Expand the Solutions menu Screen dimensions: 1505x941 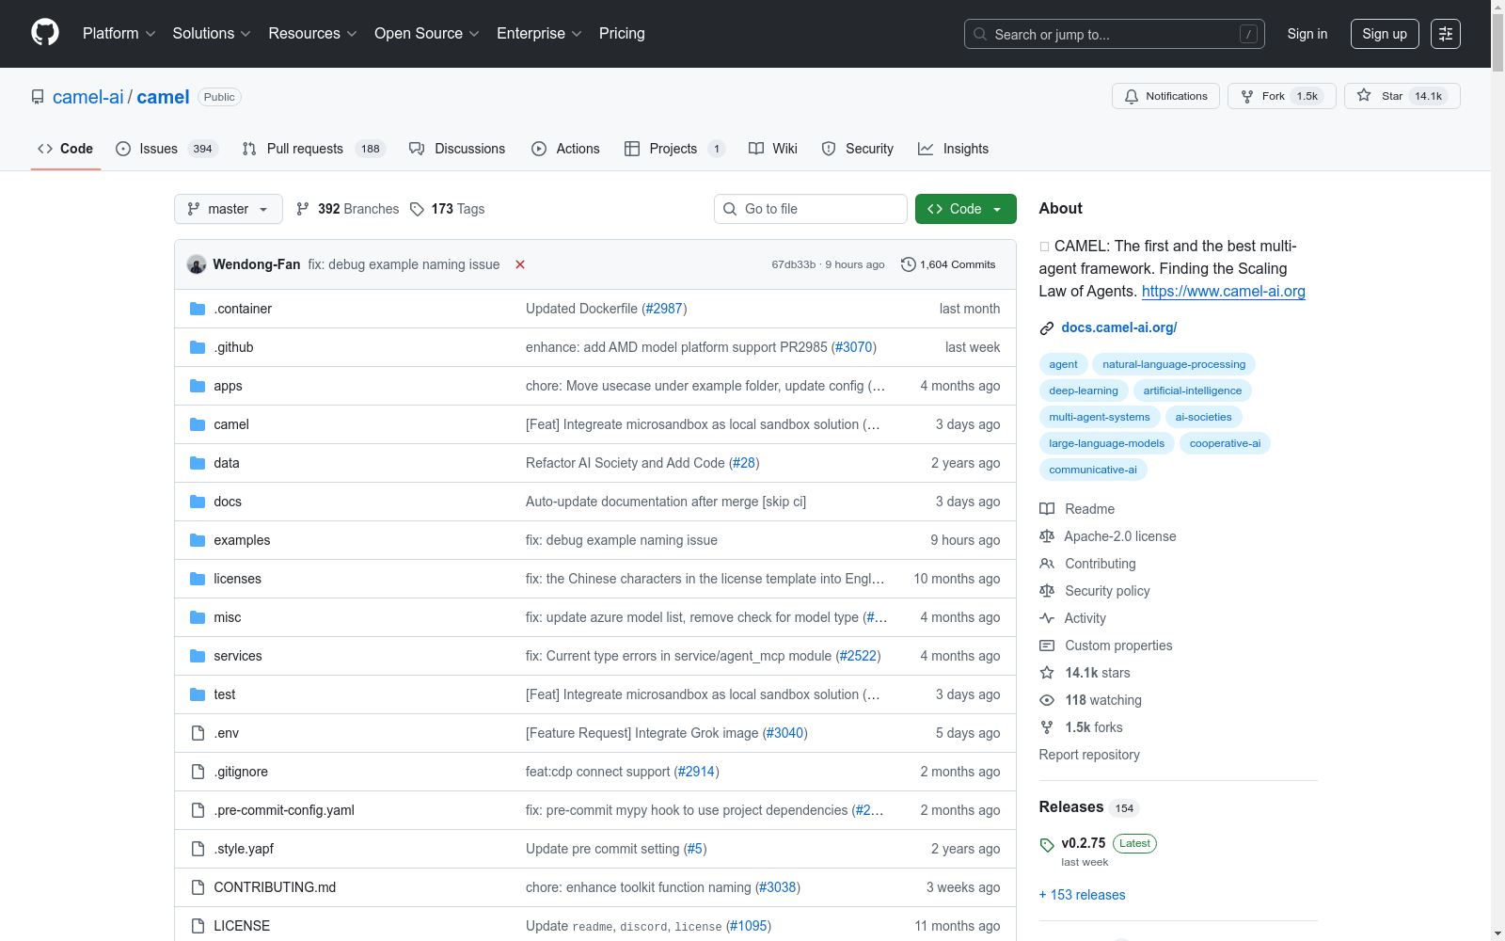[212, 33]
